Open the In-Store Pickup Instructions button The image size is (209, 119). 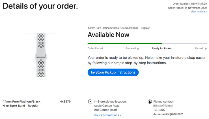coord(113,72)
